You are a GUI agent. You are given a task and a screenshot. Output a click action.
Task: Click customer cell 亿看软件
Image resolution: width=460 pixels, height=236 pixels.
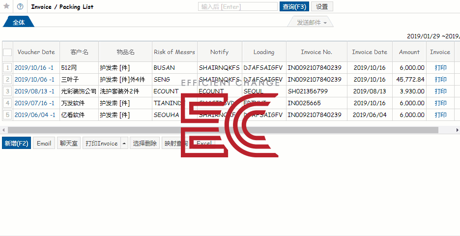click(79, 115)
